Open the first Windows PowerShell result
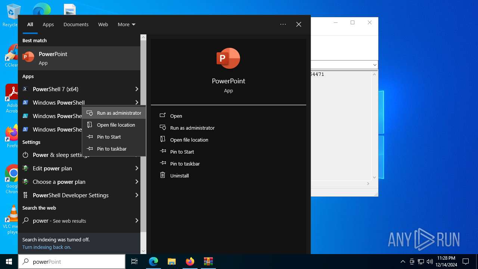Viewport: 478px width, 269px height. point(79,102)
